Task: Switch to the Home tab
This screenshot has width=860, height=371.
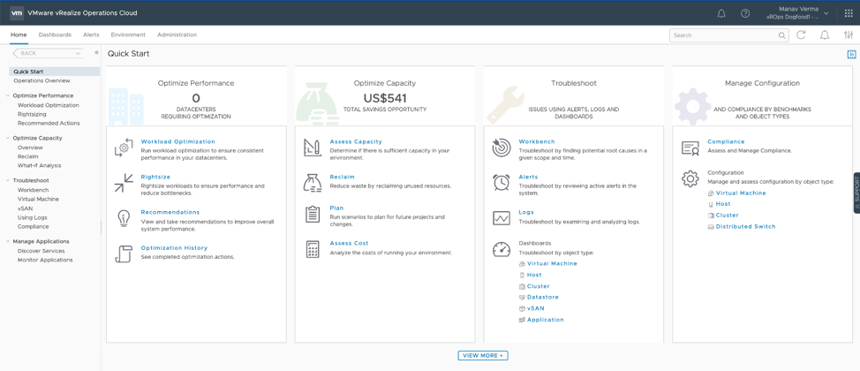Action: [19, 34]
